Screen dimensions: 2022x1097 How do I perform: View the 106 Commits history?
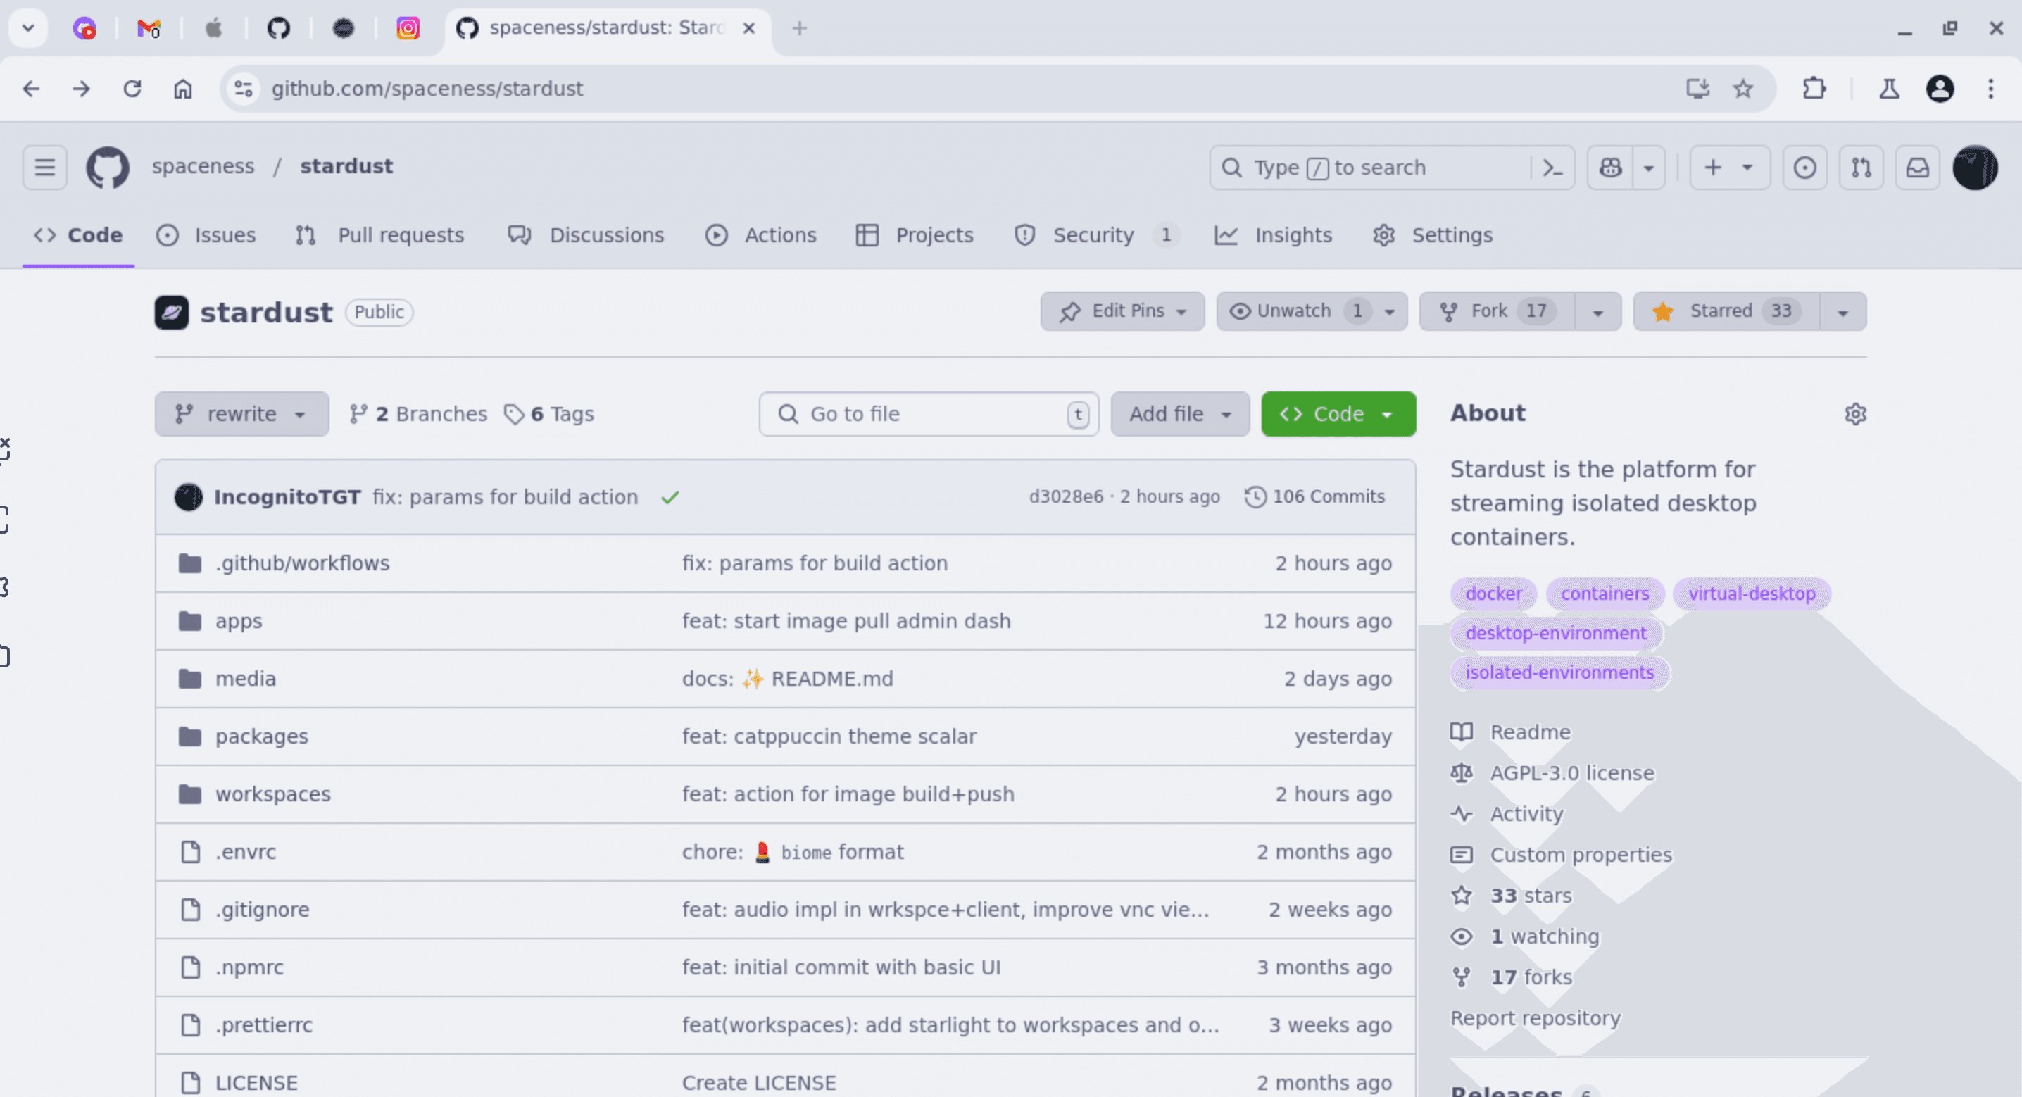coord(1314,497)
